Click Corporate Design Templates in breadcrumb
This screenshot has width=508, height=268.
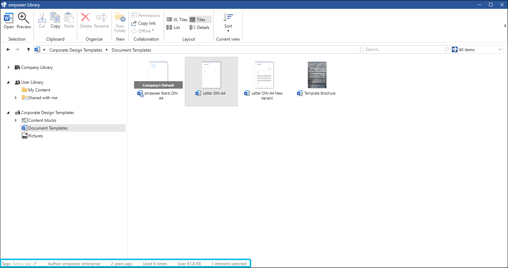(x=76, y=50)
